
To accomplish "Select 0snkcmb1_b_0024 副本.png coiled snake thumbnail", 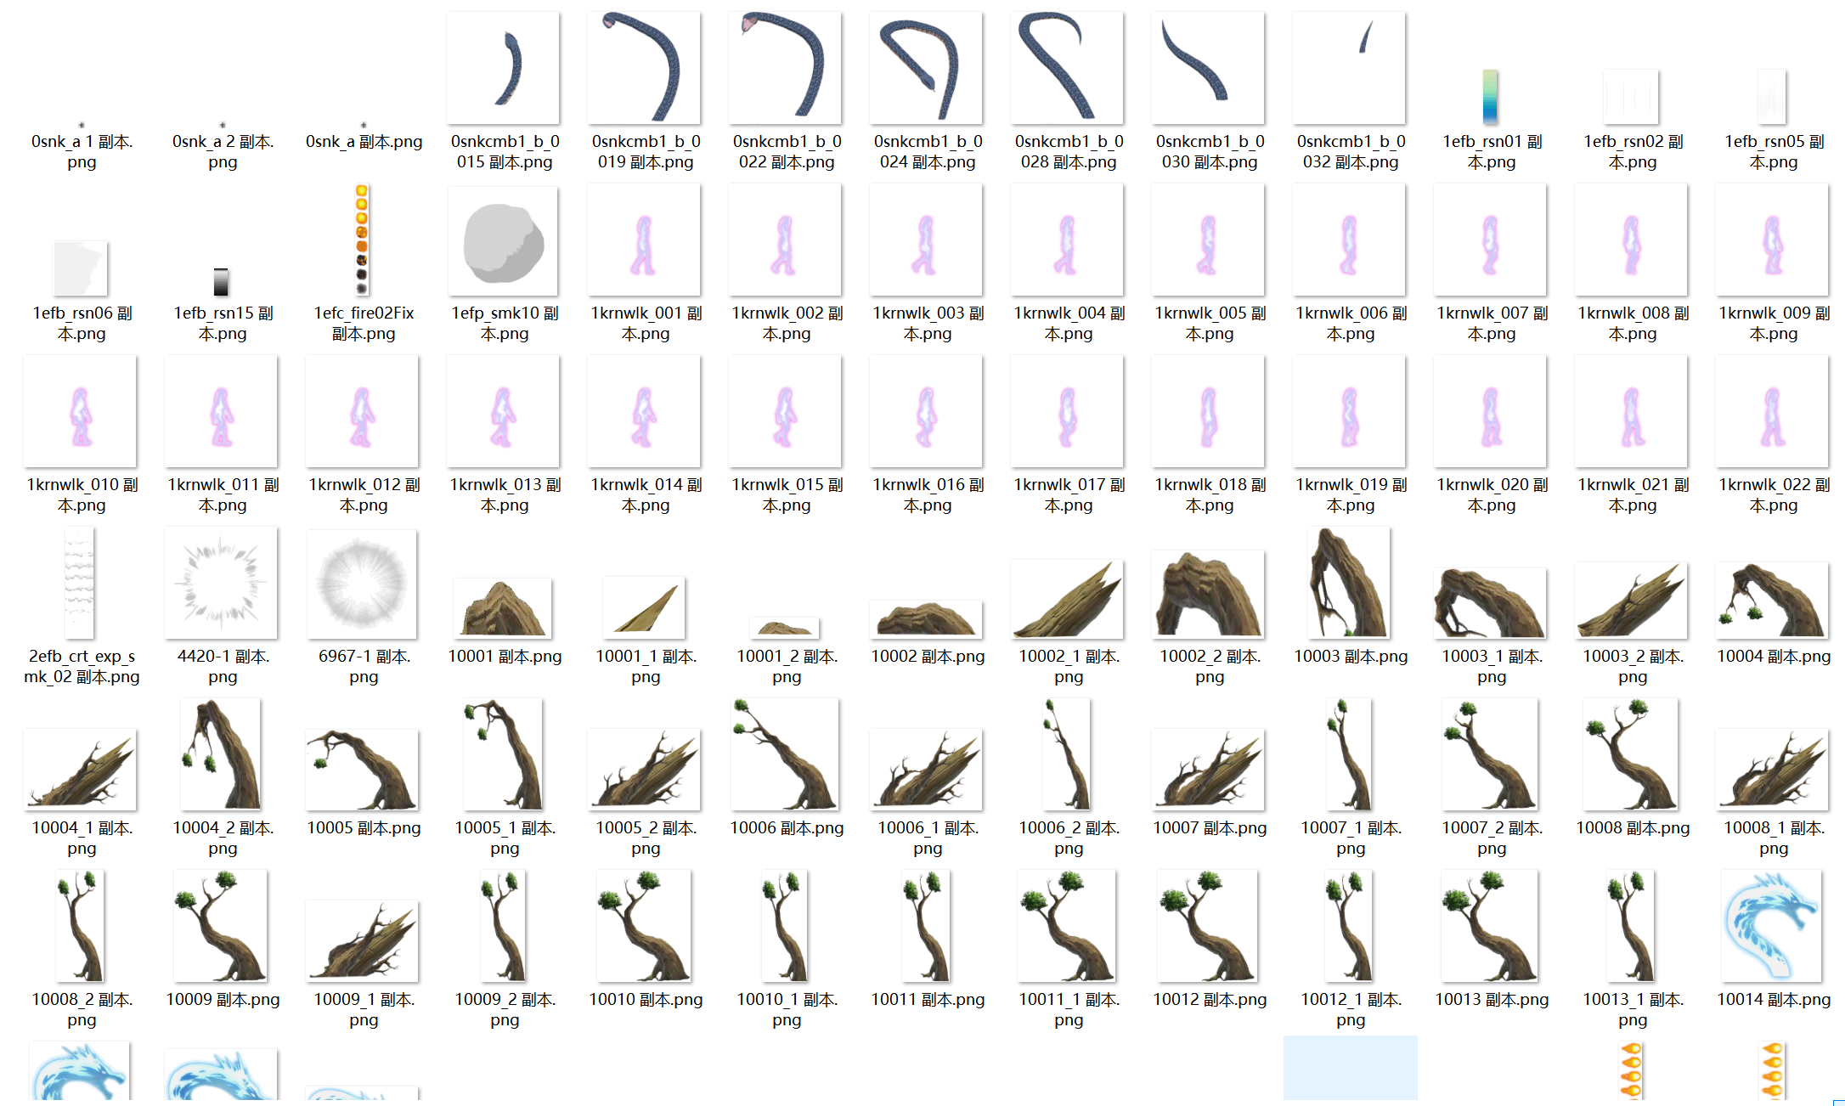I will [927, 68].
